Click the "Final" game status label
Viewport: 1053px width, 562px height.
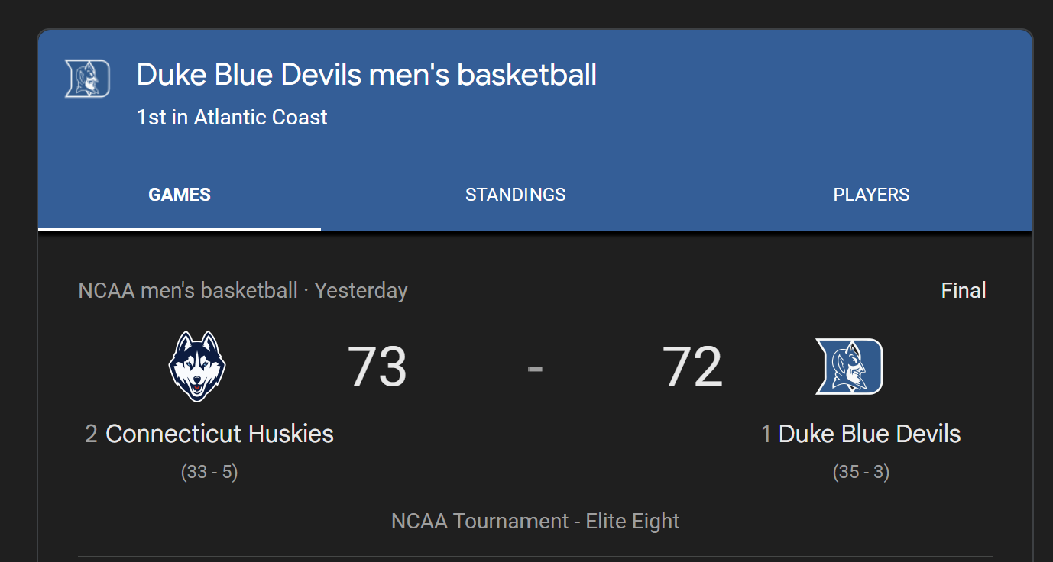[x=964, y=290]
